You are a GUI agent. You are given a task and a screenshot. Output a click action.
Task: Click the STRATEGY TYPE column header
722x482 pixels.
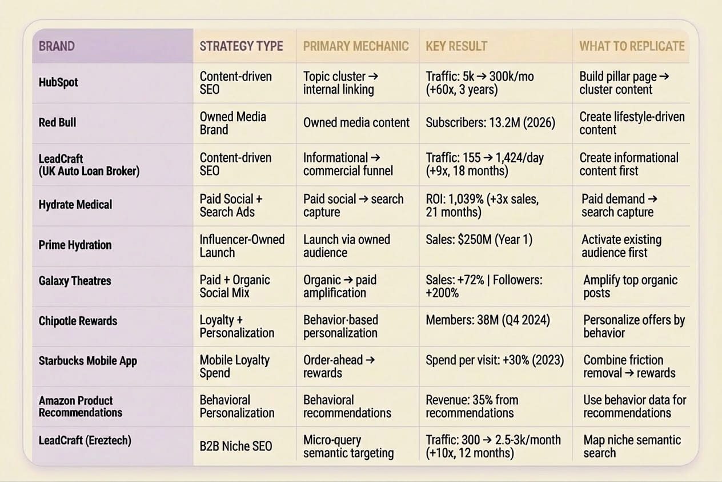tap(241, 46)
